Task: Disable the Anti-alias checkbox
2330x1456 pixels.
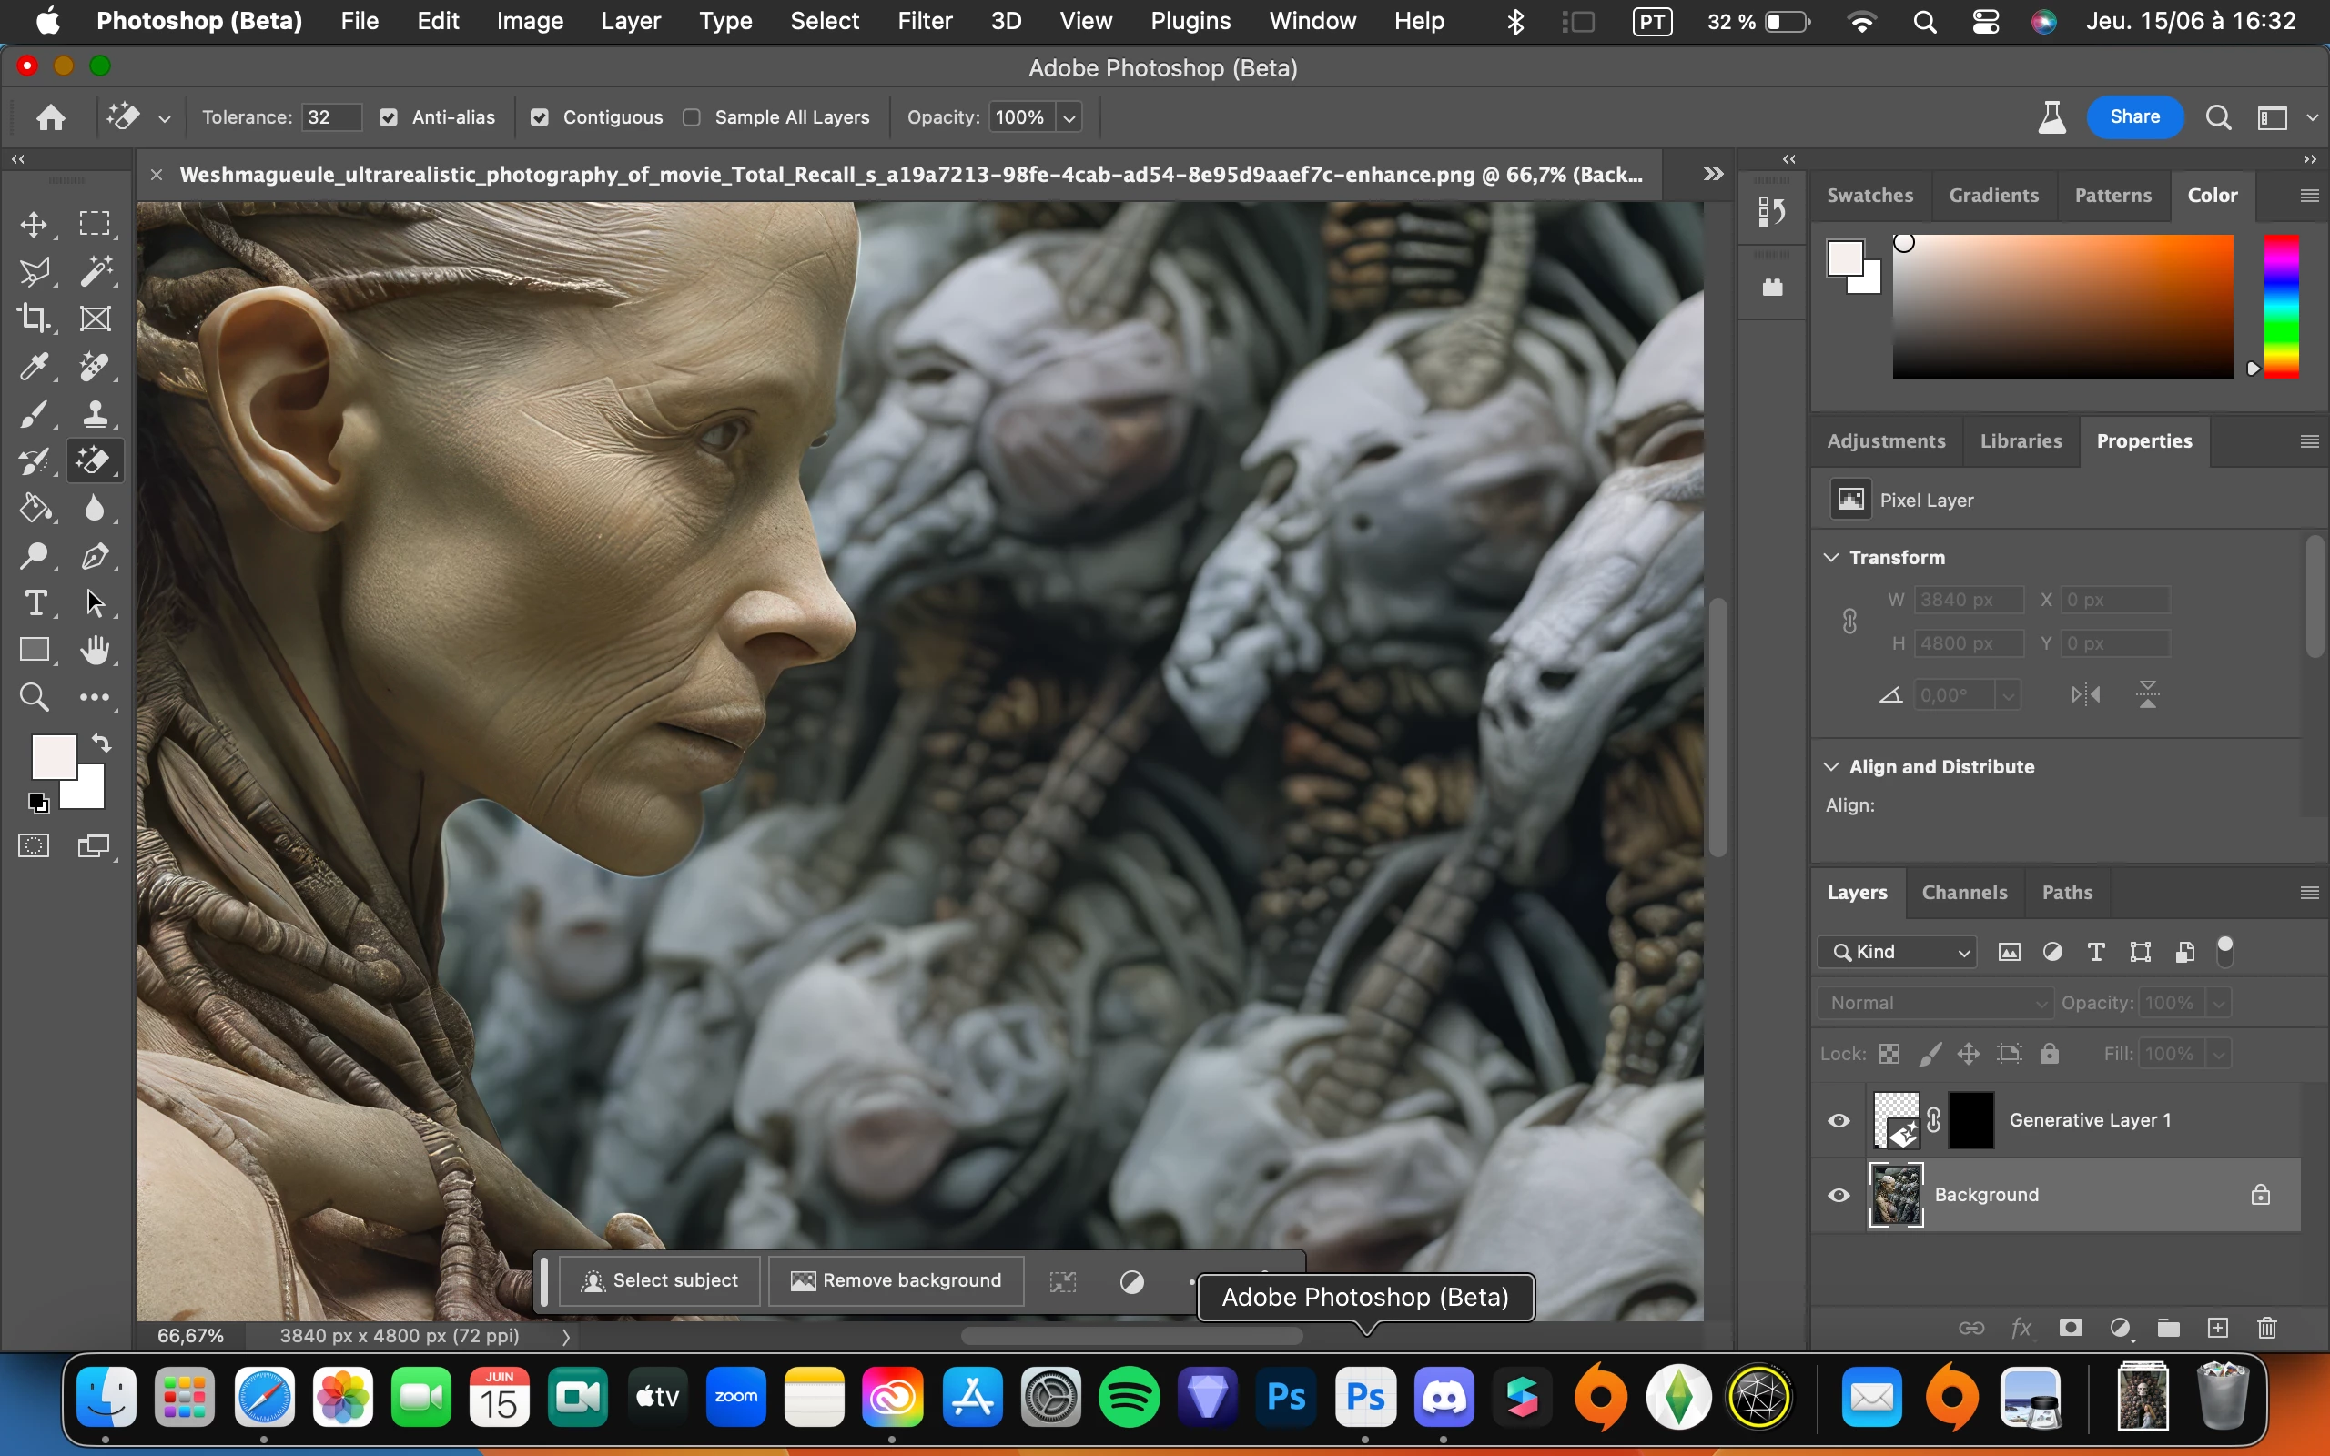Action: (x=388, y=117)
